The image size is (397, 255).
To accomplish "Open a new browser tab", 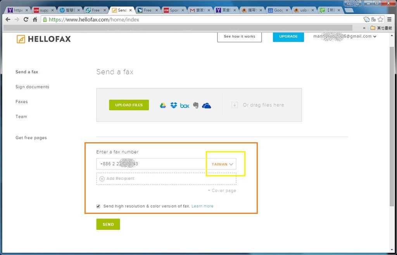I will pyautogui.click(x=349, y=10).
